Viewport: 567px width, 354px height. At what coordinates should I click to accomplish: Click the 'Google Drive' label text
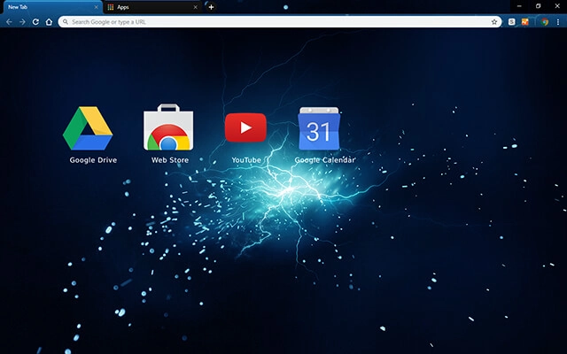pyautogui.click(x=93, y=160)
